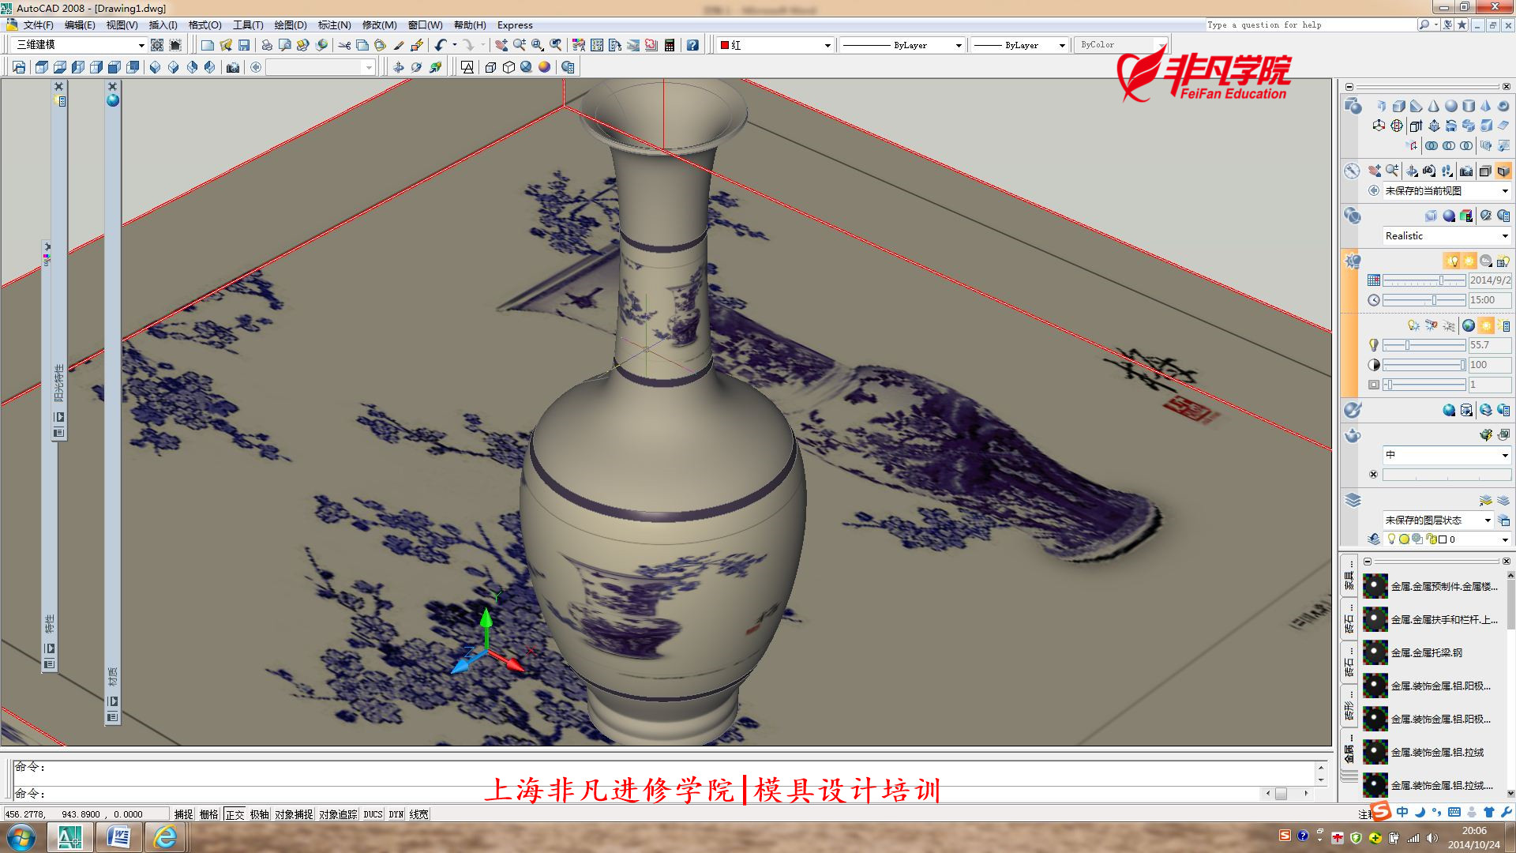Click the Match Properties brush icon
This screenshot has width=1516, height=853.
399,45
